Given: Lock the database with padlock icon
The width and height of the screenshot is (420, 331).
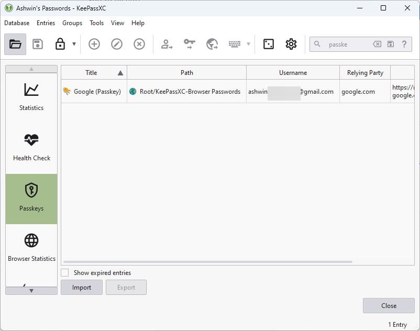Looking at the screenshot, I should coord(60,45).
